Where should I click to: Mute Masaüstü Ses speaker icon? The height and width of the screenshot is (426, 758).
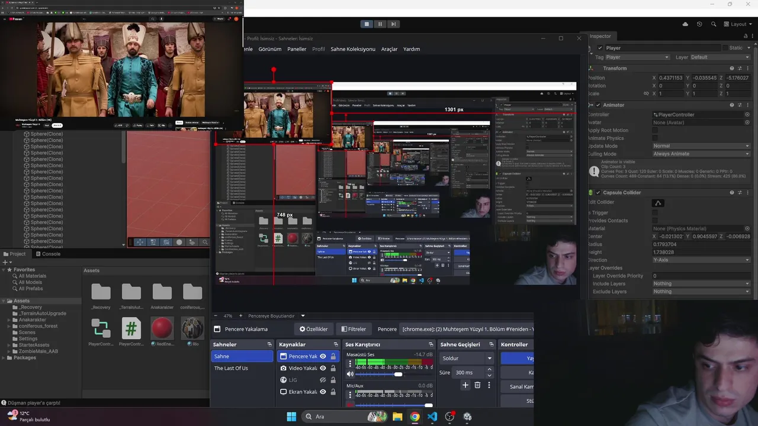pos(350,374)
